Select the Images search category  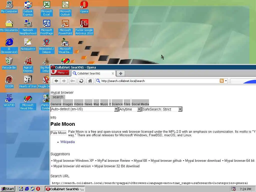[x=67, y=104]
